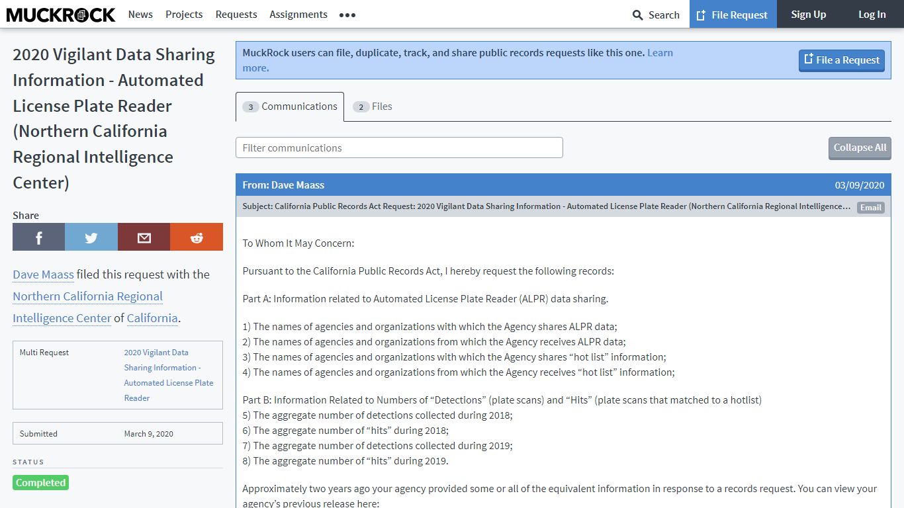Focus the Filter communications field
This screenshot has width=904, height=508.
pyautogui.click(x=399, y=148)
